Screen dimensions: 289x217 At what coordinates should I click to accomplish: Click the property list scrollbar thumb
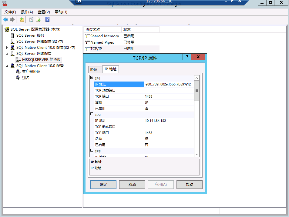pyautogui.click(x=197, y=91)
